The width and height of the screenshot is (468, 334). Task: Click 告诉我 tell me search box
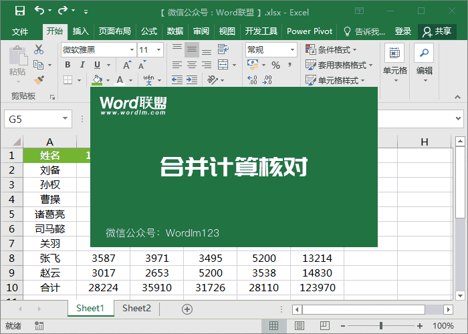(364, 31)
